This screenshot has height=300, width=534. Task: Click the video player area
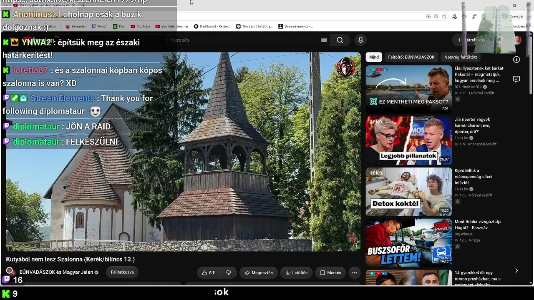click(x=183, y=152)
